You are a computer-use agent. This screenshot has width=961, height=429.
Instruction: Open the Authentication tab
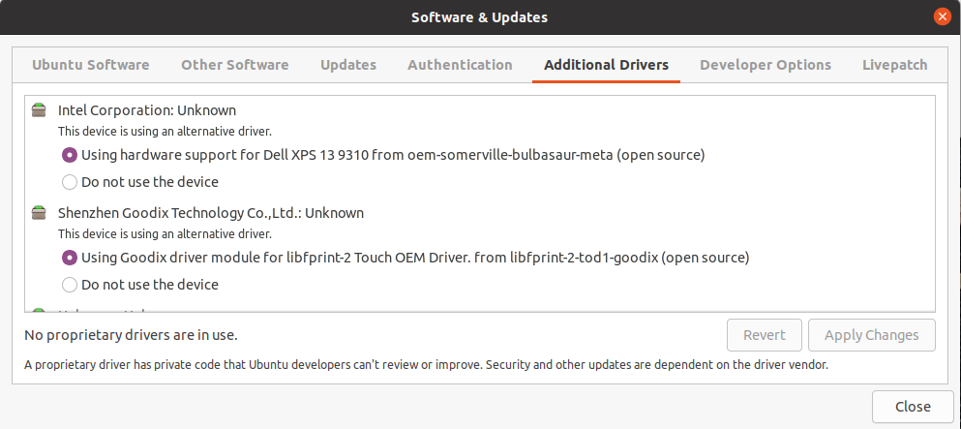[x=460, y=65]
